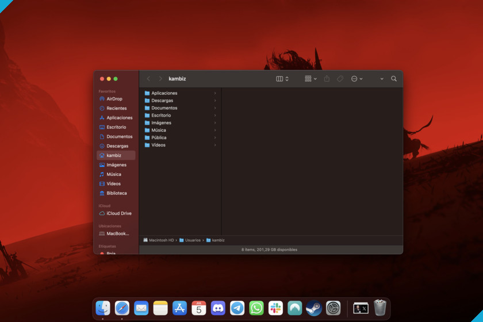Open WhatsApp from the Dock
This screenshot has height=322, width=483.
point(256,308)
